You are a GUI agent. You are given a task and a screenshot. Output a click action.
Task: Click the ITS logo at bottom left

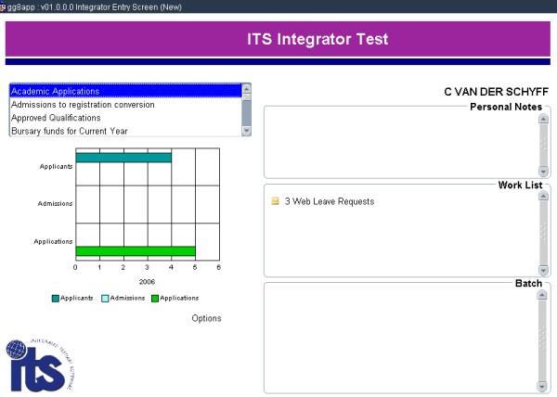click(40, 365)
